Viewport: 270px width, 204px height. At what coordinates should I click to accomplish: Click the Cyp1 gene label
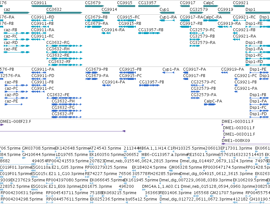(x=164, y=9)
